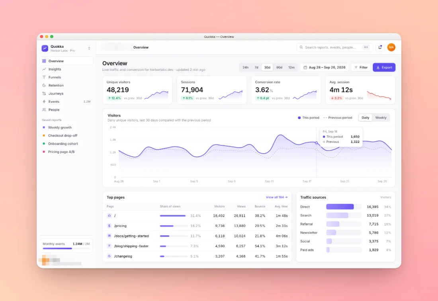Toggle the Previous period legend entry

(x=338, y=118)
